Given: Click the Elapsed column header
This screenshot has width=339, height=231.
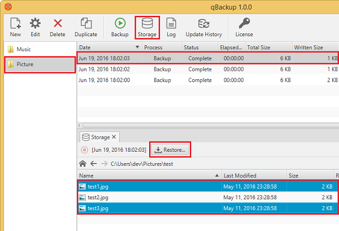Looking at the screenshot, I should click(232, 47).
